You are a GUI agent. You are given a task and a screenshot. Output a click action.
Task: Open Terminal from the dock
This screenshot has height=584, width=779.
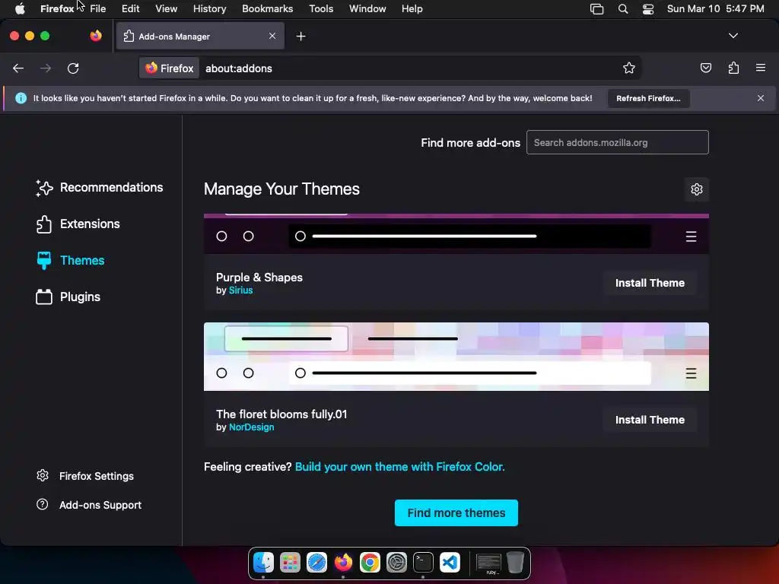pyautogui.click(x=423, y=563)
